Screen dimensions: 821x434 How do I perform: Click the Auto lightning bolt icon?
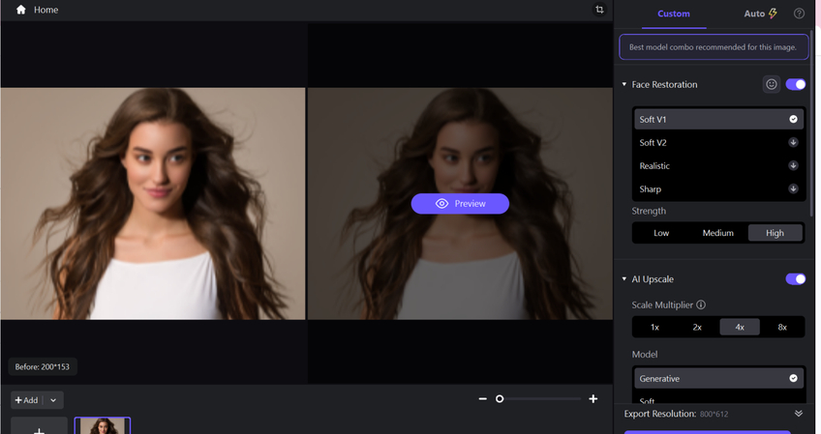coord(773,14)
